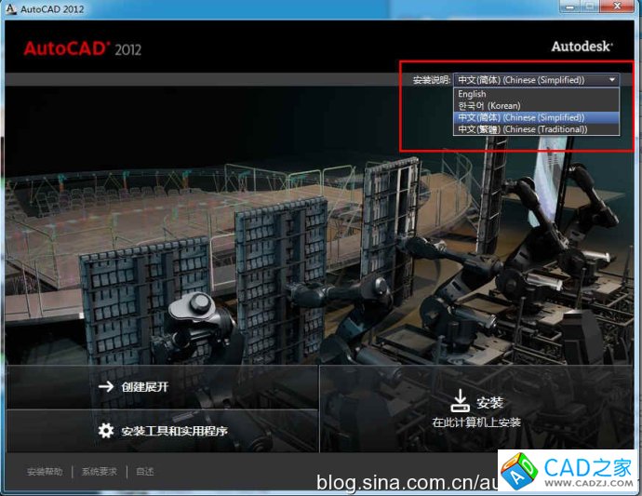Click the AutoCAD 2012 logo

click(x=82, y=48)
